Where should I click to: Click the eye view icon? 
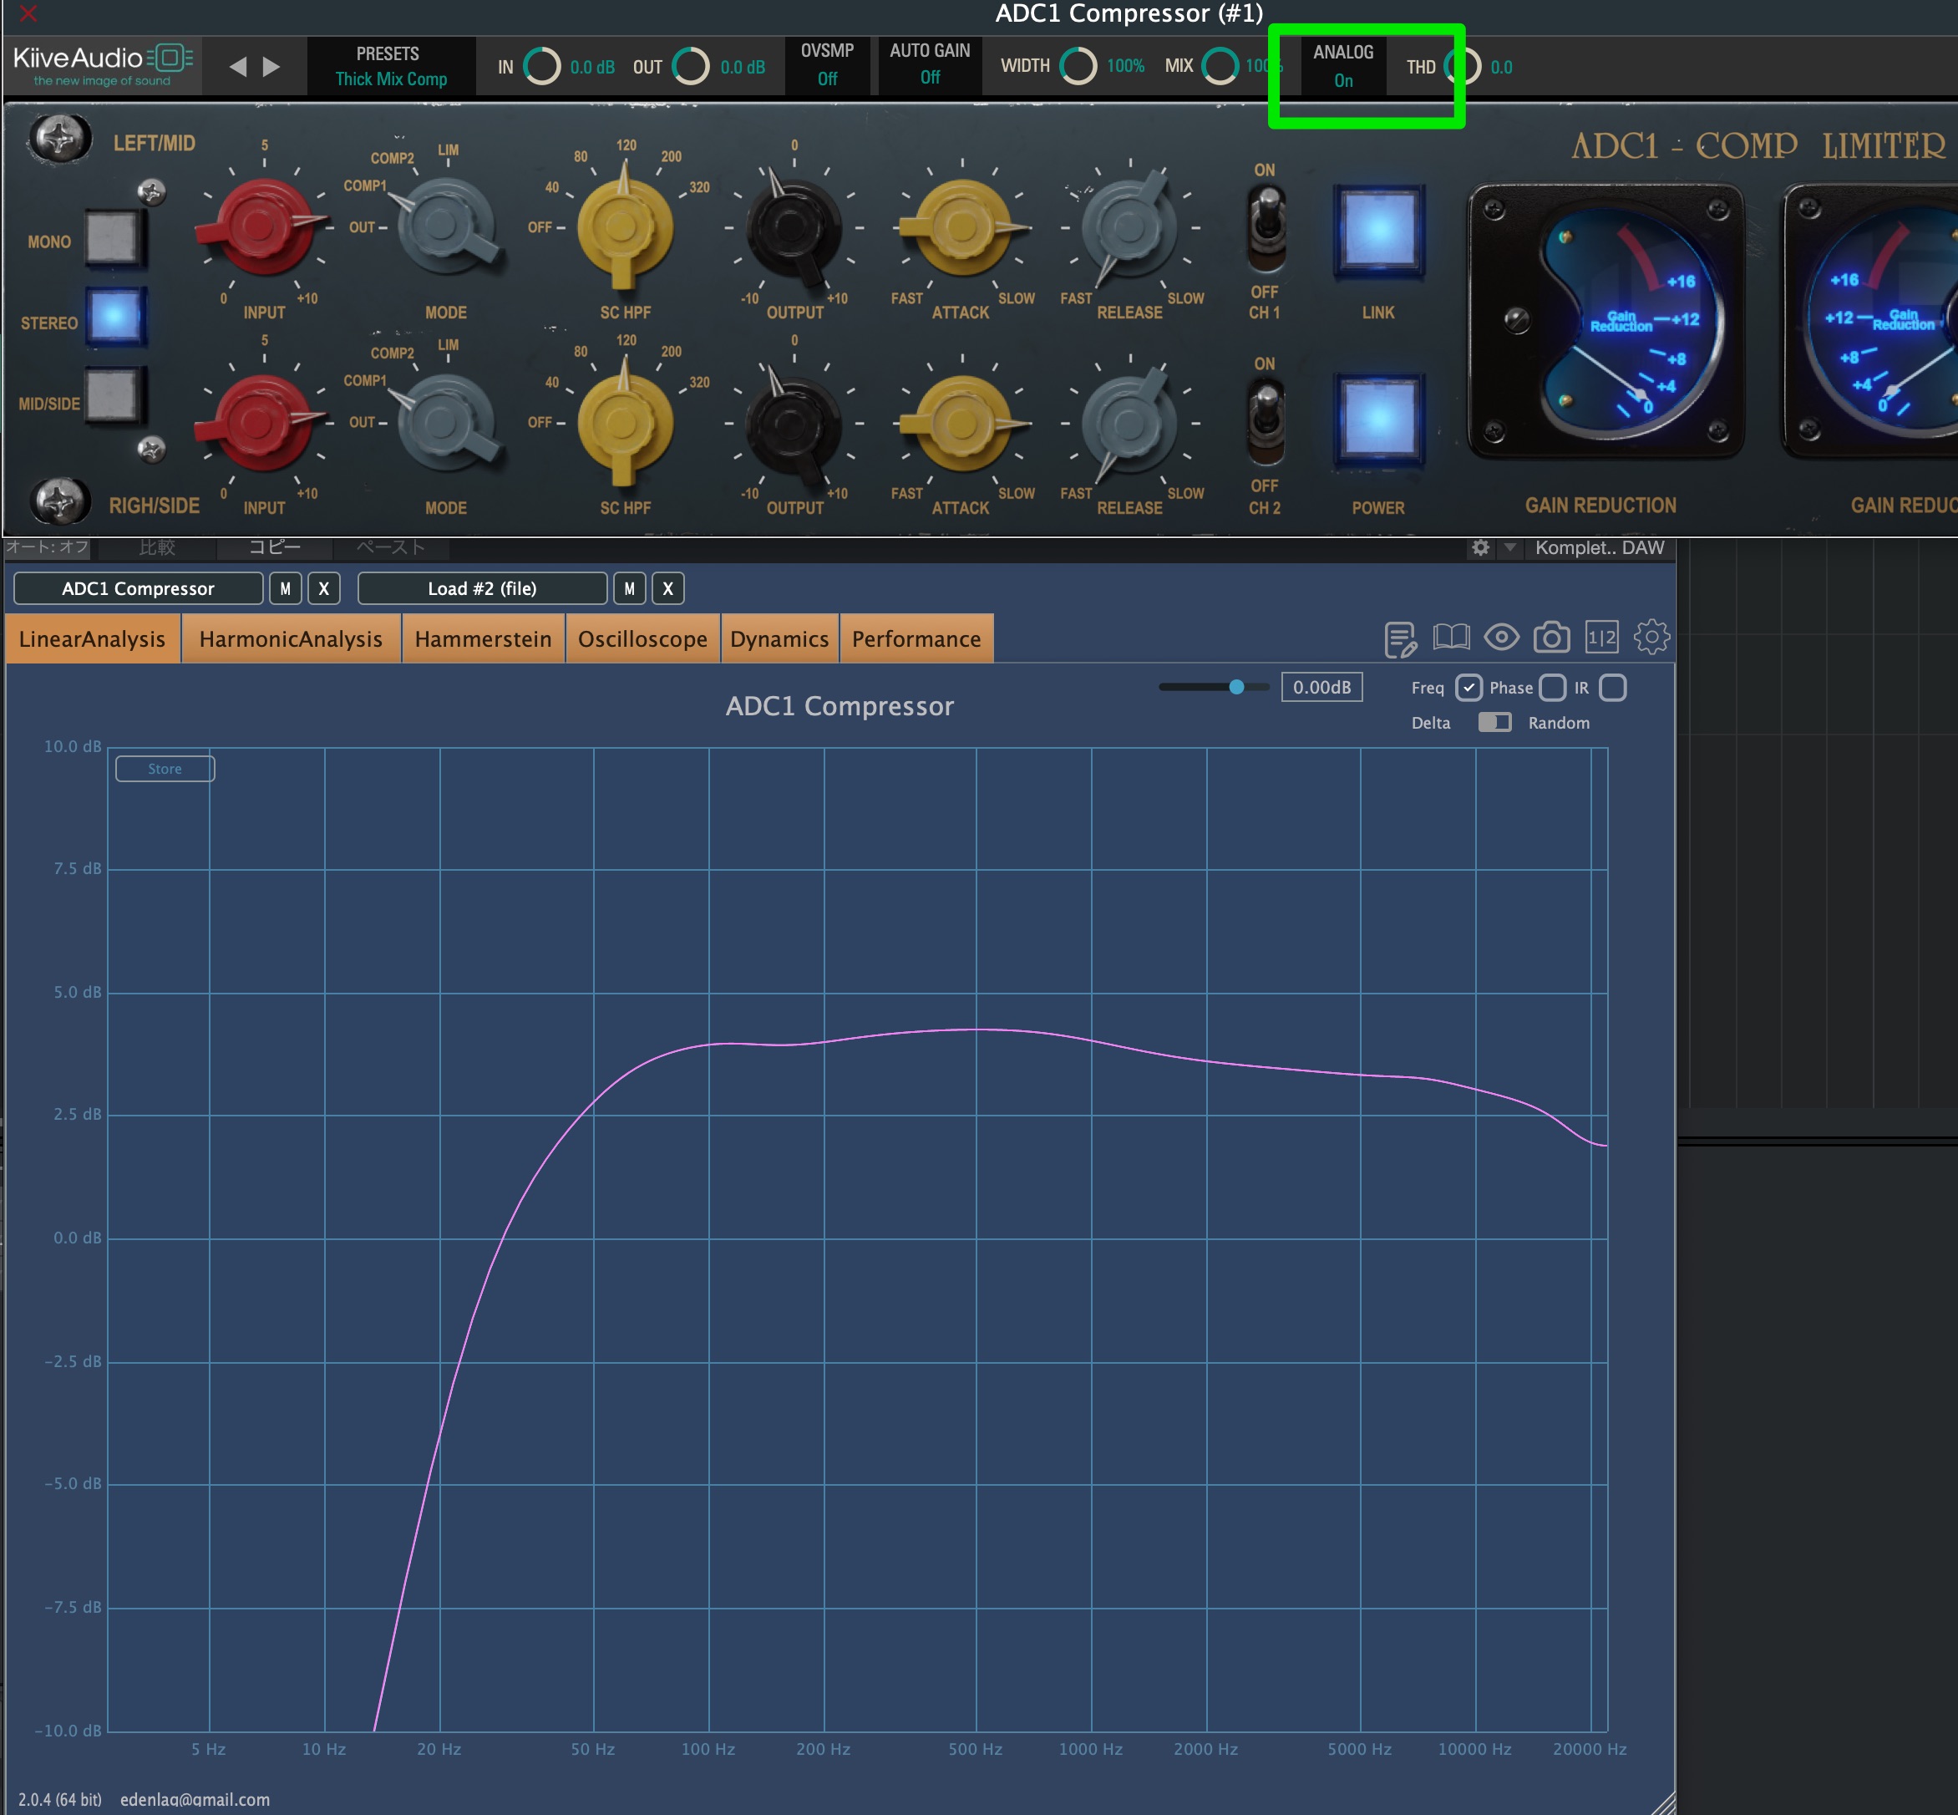1500,638
